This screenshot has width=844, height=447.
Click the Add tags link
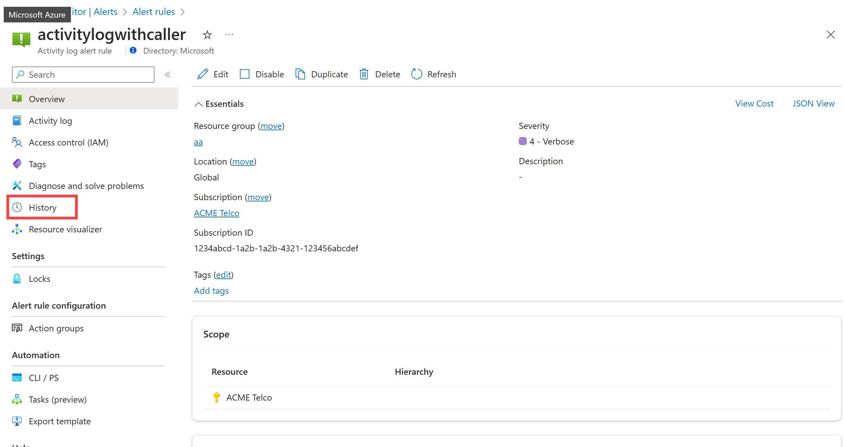[x=211, y=291]
